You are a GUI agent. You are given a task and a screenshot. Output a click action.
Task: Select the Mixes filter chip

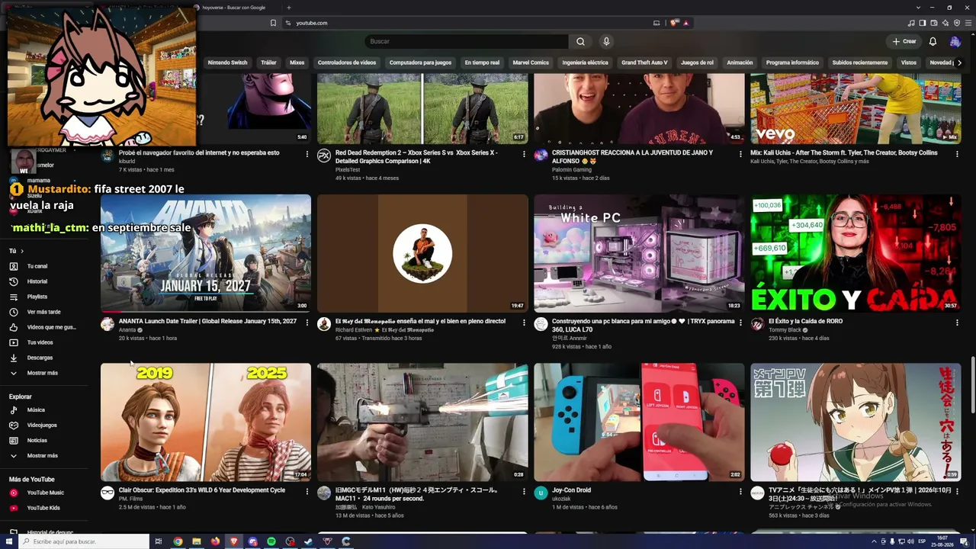[x=297, y=63]
